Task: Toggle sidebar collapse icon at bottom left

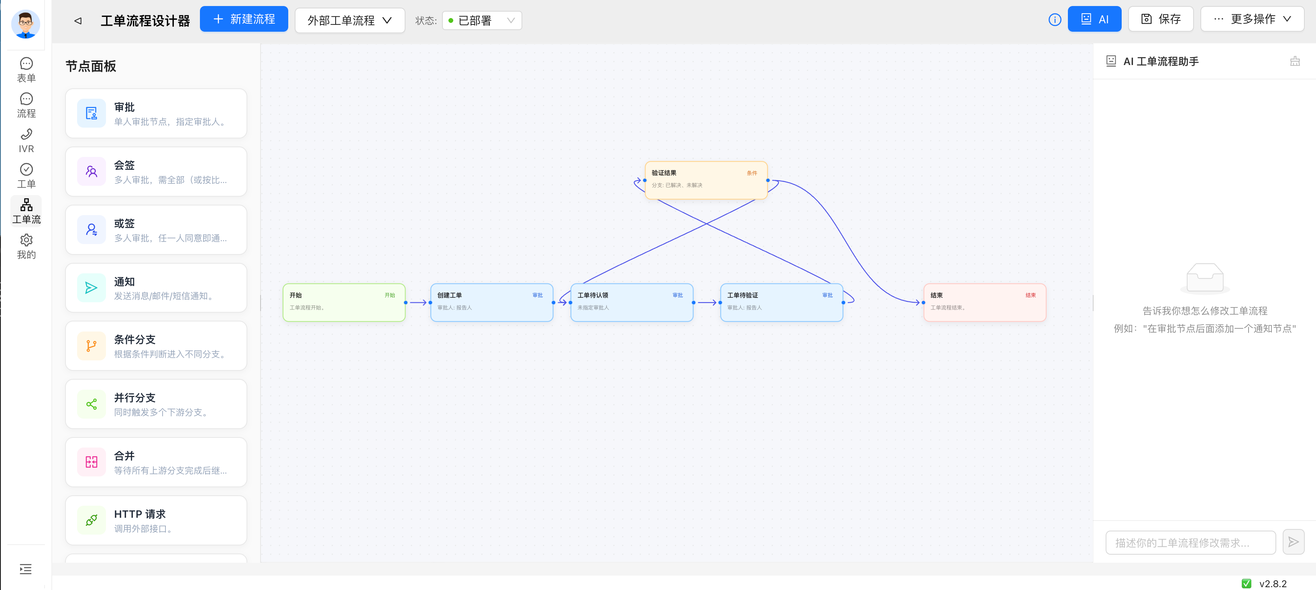Action: pos(26,569)
